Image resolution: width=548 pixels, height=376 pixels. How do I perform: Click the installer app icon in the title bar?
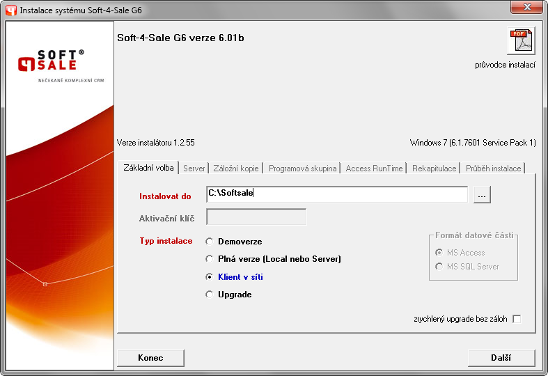tap(11, 10)
